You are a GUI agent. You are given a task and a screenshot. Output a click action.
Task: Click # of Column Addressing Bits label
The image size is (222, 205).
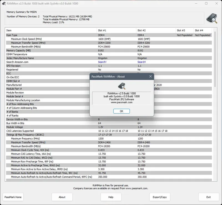tap(22, 108)
